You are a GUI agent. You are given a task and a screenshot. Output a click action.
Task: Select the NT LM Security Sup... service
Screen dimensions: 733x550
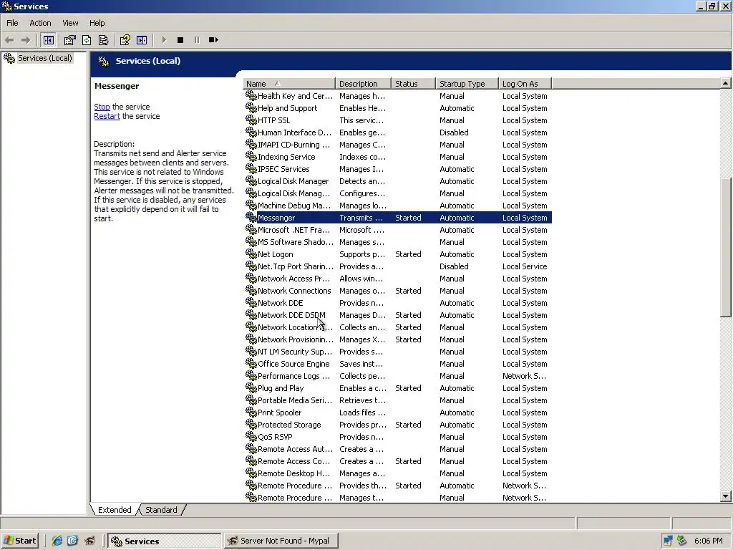click(397, 351)
